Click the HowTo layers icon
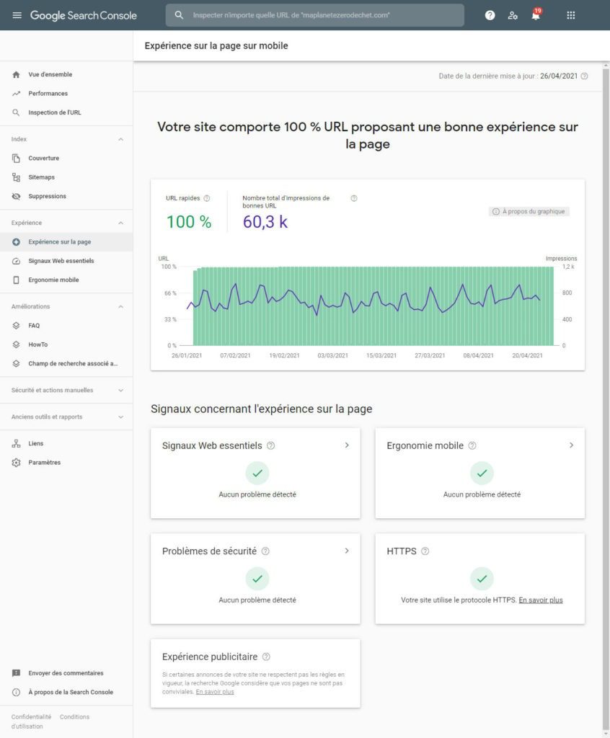Viewport: 610px width, 738px height. pyautogui.click(x=16, y=344)
